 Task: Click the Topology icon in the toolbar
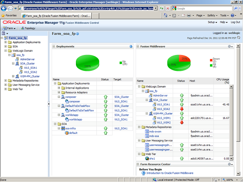pos(22,28)
